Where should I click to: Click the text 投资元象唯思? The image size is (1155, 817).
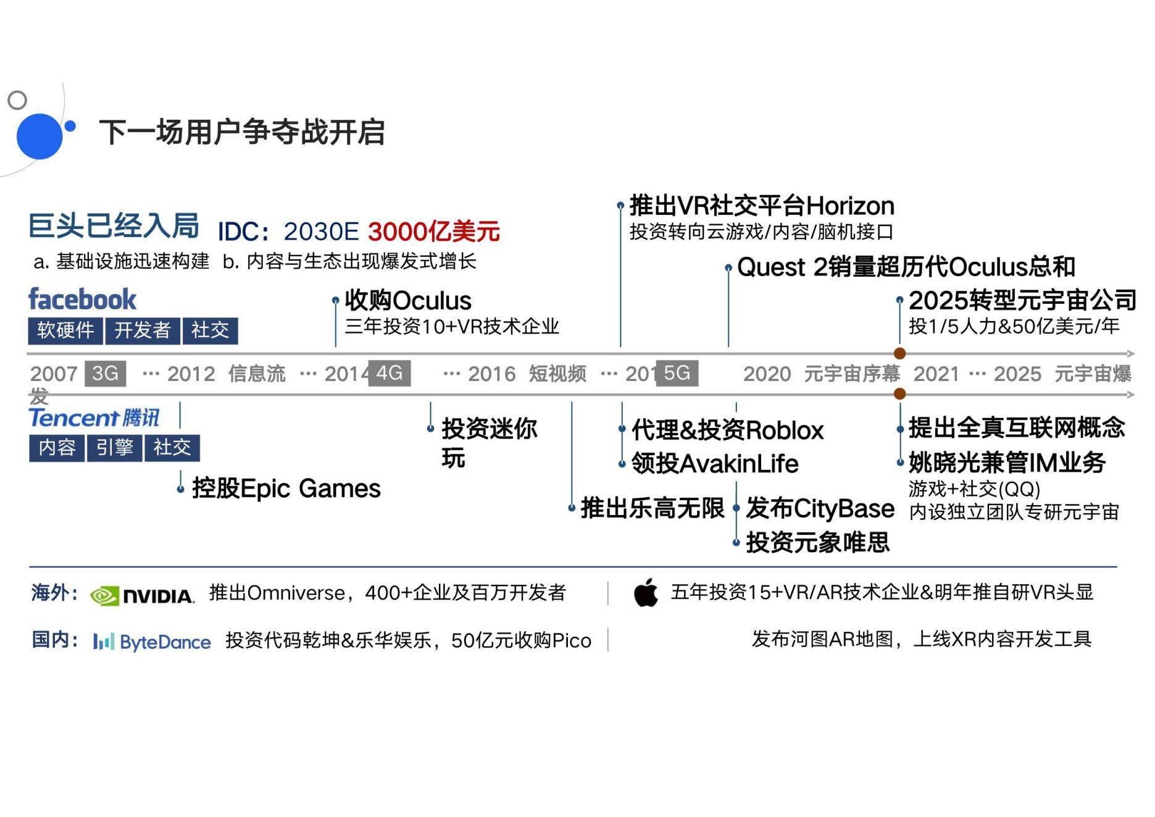[818, 542]
